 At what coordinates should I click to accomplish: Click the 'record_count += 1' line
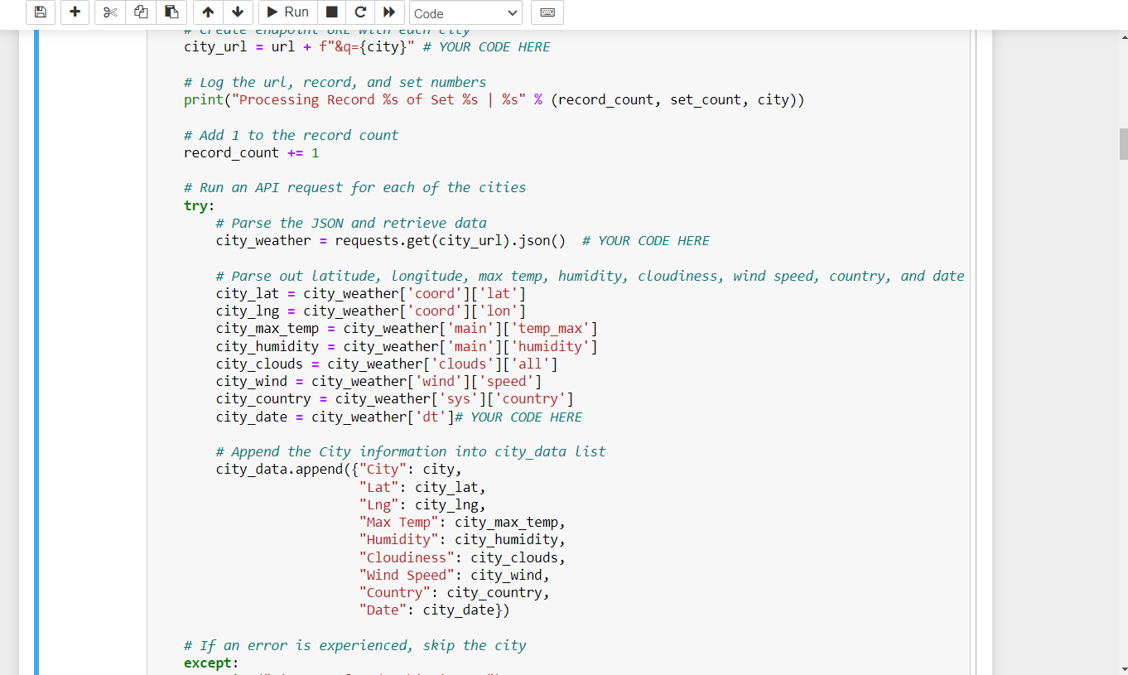pos(251,153)
